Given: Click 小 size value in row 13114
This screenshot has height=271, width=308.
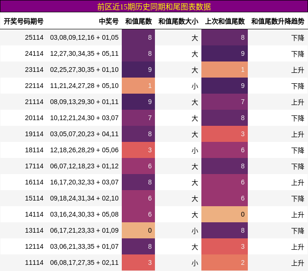Looking at the screenshot, I should [x=195, y=231].
